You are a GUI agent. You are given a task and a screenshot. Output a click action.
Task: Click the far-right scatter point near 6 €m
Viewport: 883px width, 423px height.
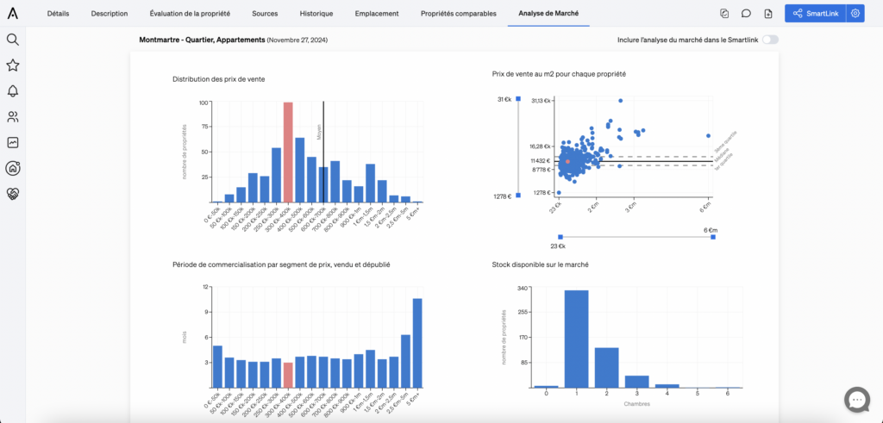pos(709,135)
